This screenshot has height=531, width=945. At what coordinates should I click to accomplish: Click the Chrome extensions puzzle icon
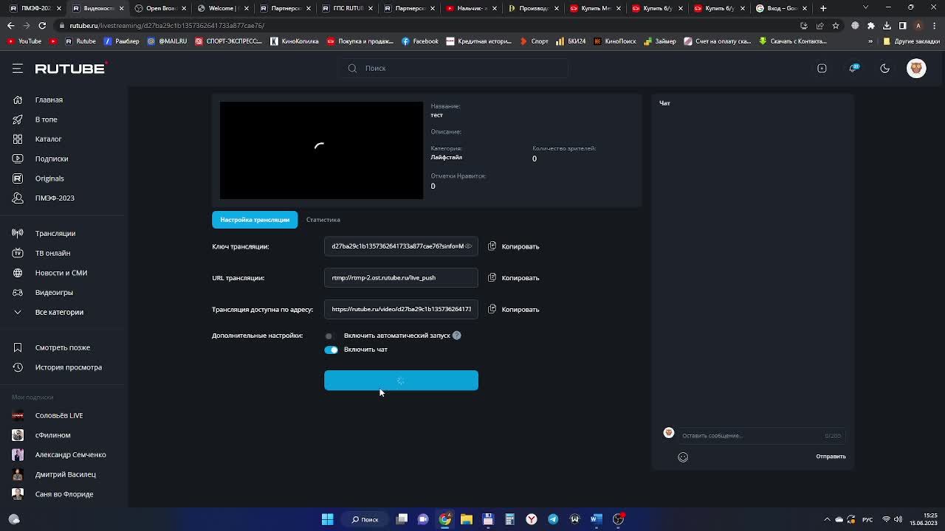870,25
